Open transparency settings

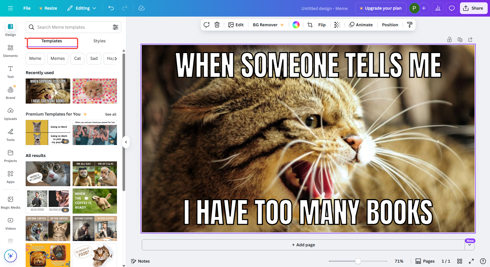pos(337,25)
